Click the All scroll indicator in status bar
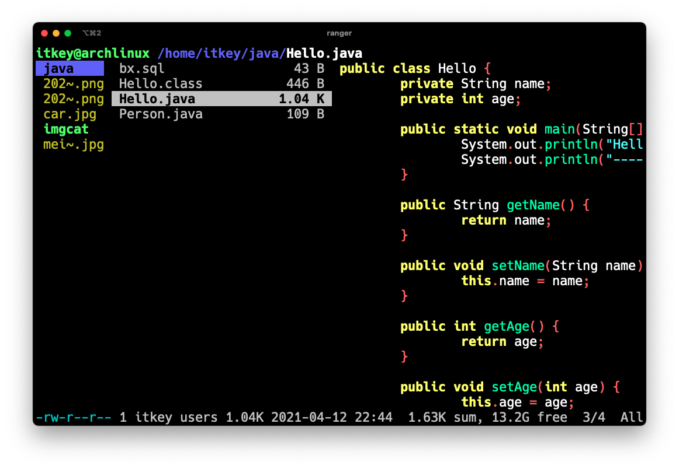 [x=632, y=418]
